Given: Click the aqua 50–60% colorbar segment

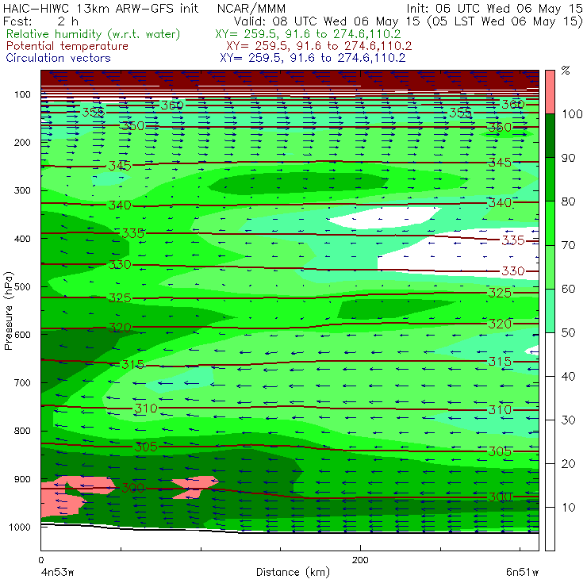Looking at the screenshot, I should pyautogui.click(x=550, y=311).
